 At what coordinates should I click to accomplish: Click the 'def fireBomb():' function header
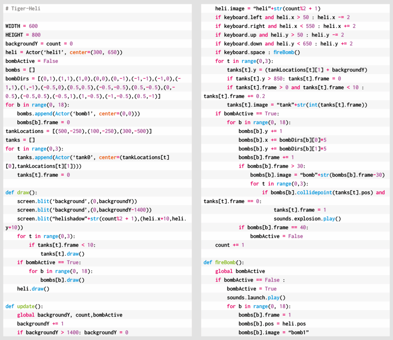click(x=223, y=262)
